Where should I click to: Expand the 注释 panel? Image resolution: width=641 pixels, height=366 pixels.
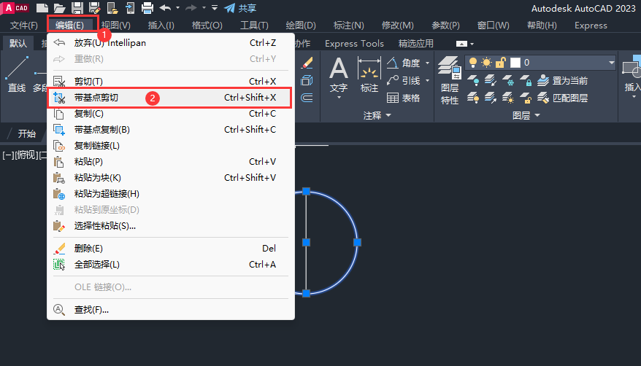tap(377, 115)
